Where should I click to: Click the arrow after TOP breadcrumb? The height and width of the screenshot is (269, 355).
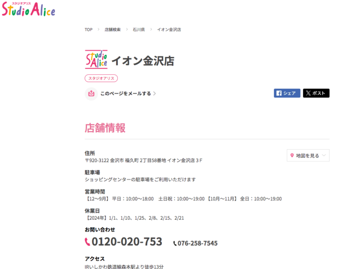click(x=98, y=29)
